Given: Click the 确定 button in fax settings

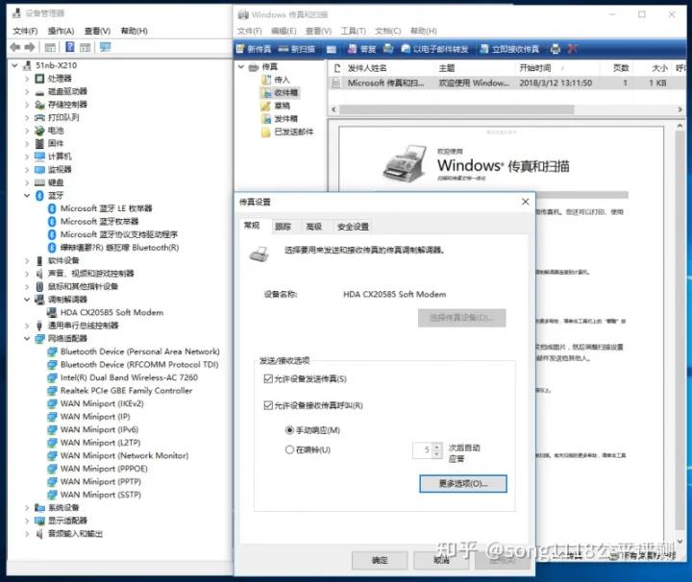Looking at the screenshot, I should coord(380,560).
